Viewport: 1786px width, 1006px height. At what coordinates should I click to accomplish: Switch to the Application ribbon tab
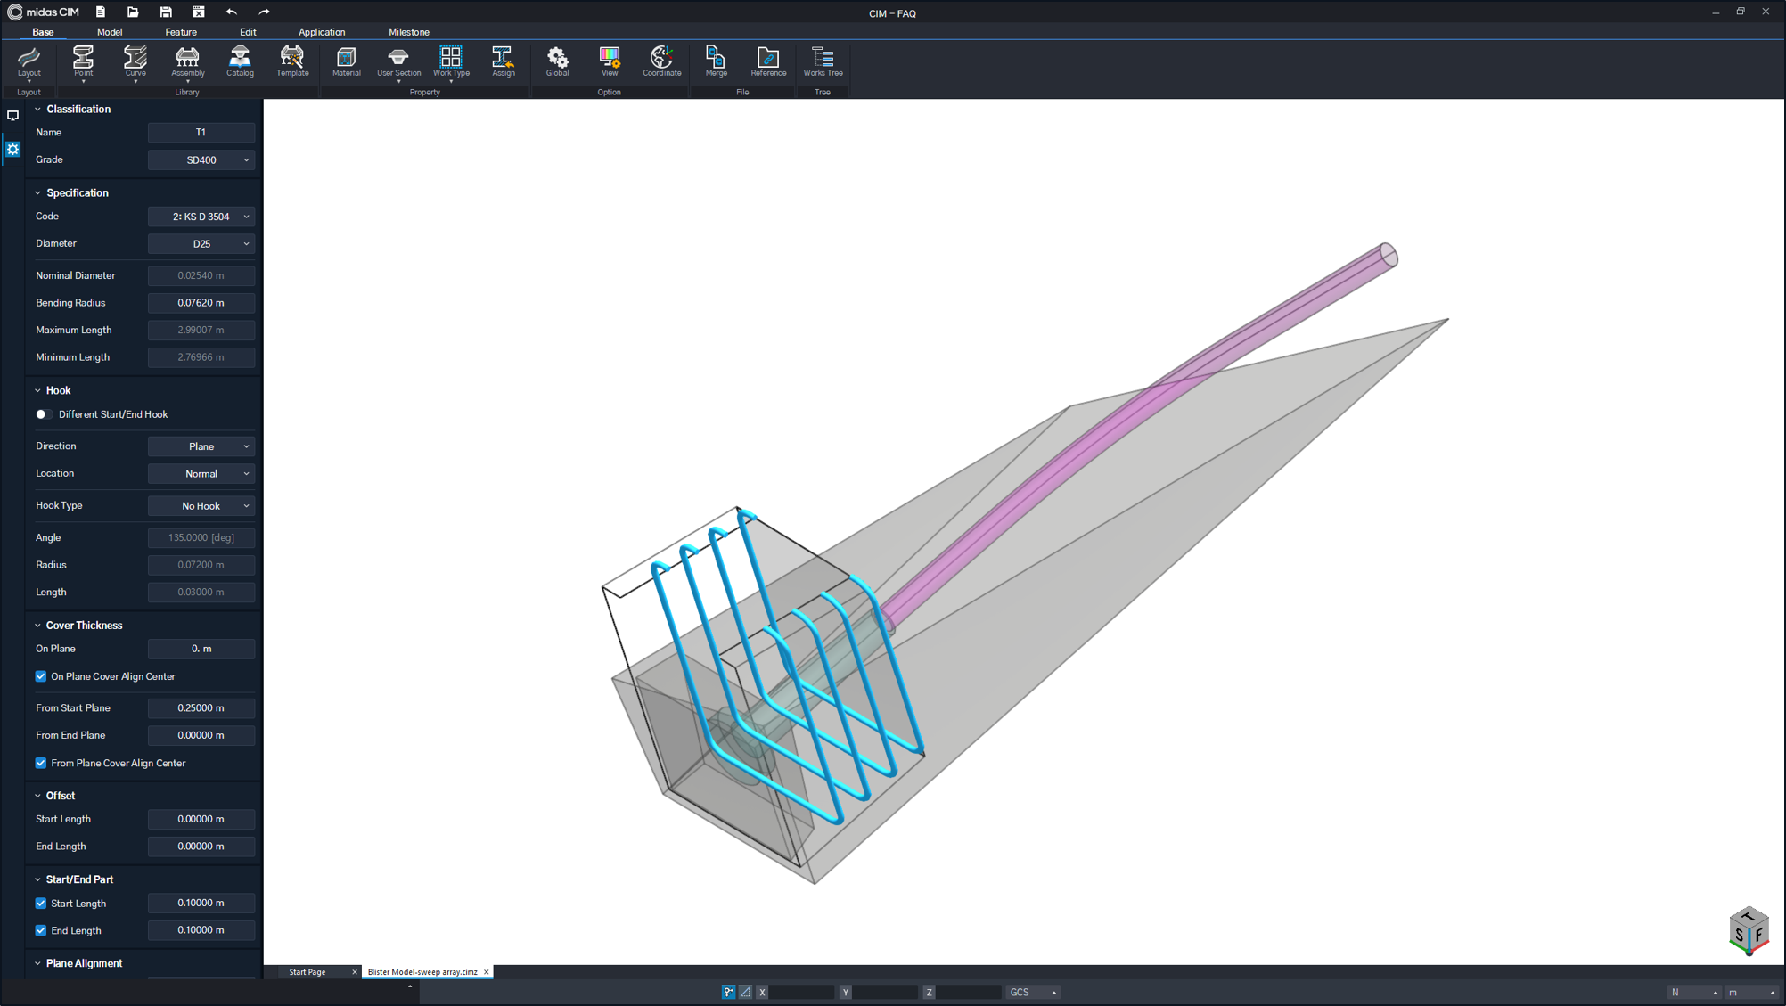(x=322, y=32)
